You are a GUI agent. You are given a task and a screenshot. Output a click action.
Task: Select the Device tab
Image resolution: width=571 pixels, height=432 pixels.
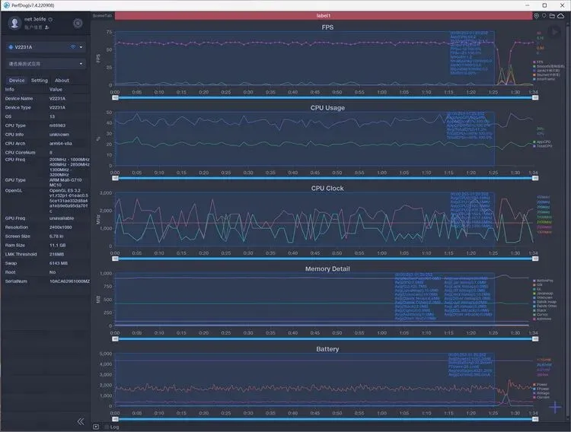pyautogui.click(x=17, y=81)
